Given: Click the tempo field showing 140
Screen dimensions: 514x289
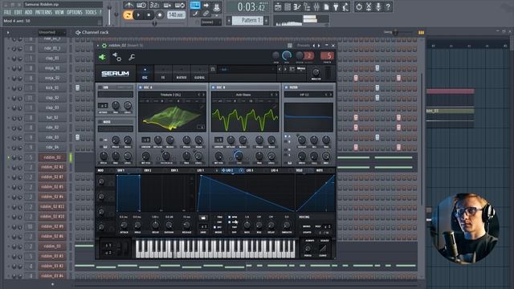Looking at the screenshot, I should tap(177, 14).
